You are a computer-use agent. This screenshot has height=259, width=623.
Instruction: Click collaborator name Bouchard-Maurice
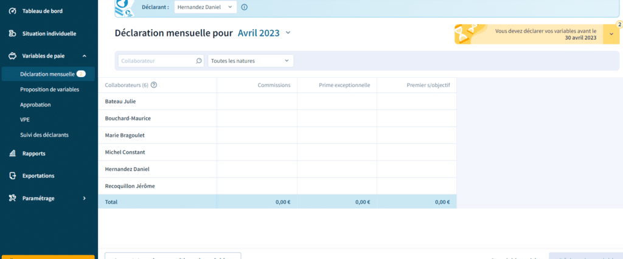click(128, 119)
